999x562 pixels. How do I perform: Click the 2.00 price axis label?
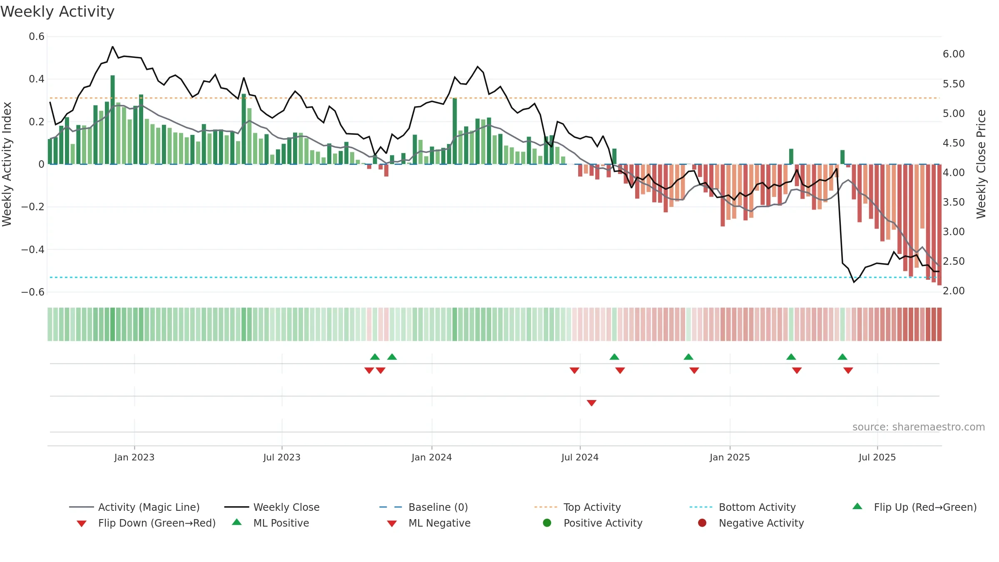tap(954, 291)
